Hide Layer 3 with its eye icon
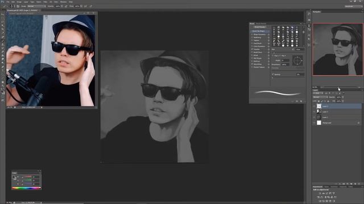The width and height of the screenshot is (364, 204). 314,107
